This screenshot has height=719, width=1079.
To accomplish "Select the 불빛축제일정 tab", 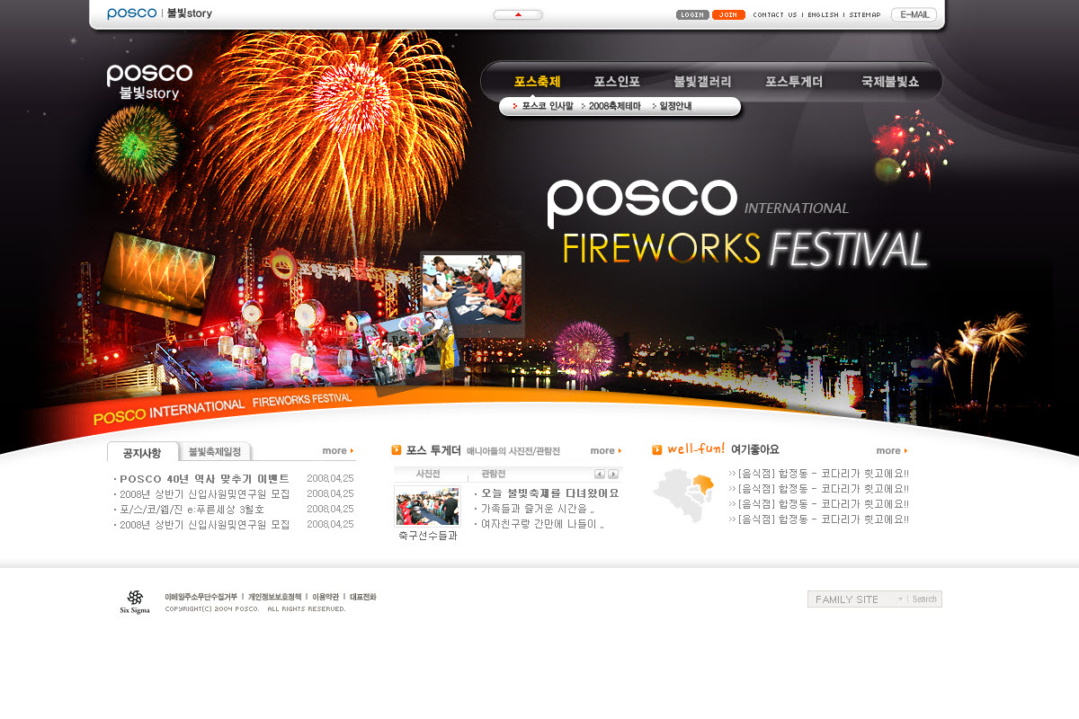I will (215, 452).
